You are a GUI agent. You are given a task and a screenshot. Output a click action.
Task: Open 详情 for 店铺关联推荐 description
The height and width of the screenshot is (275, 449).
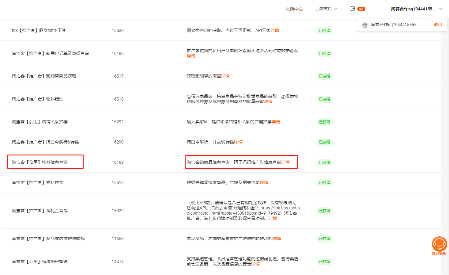tap(276, 122)
